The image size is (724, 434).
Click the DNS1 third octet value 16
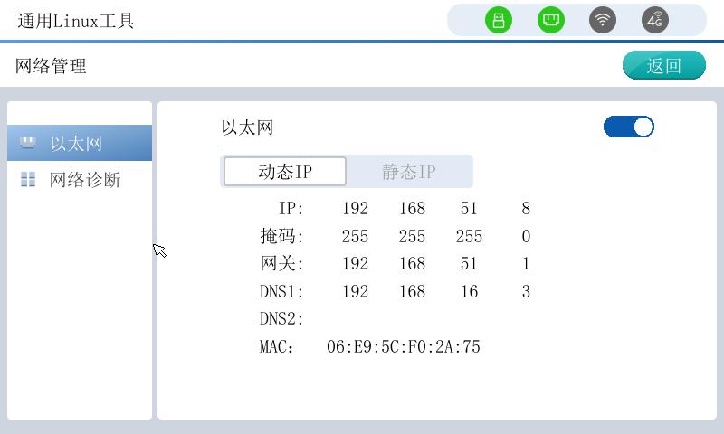469,292
